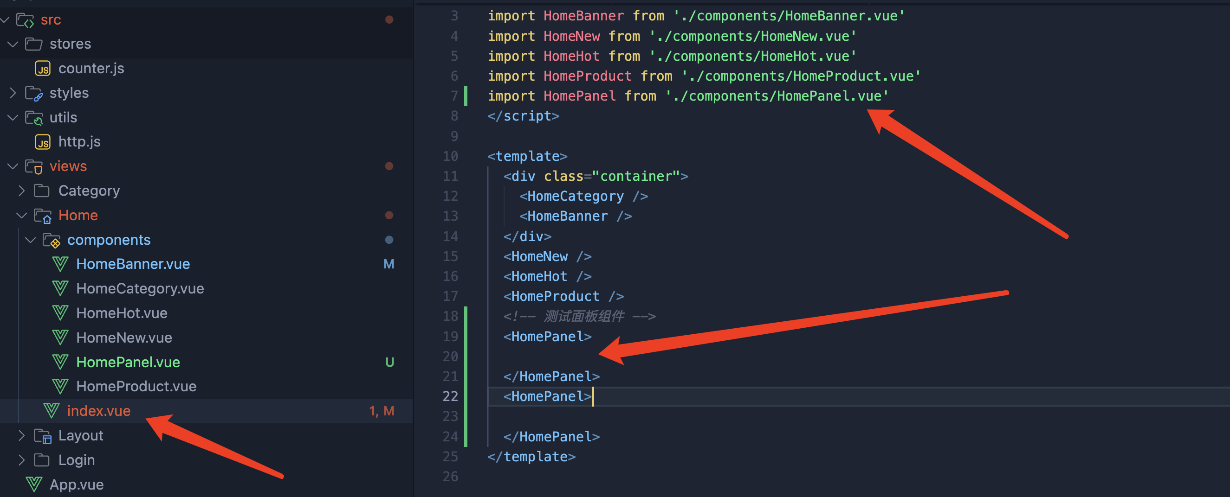Click the views folder icon
The image size is (1230, 497).
click(34, 166)
